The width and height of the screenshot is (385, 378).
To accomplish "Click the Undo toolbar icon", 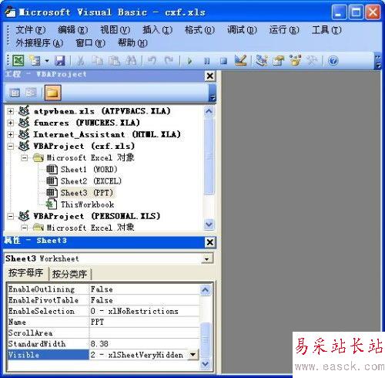I will point(152,61).
